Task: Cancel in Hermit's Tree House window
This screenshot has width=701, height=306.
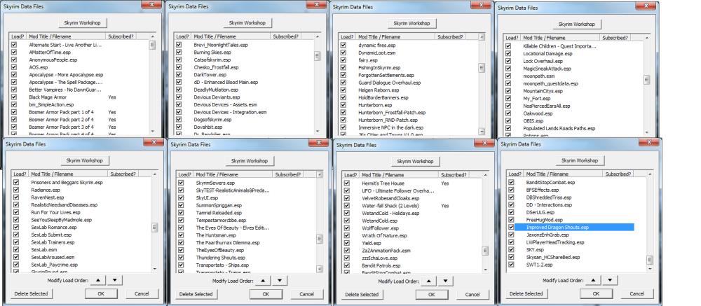Action: tap(472, 294)
